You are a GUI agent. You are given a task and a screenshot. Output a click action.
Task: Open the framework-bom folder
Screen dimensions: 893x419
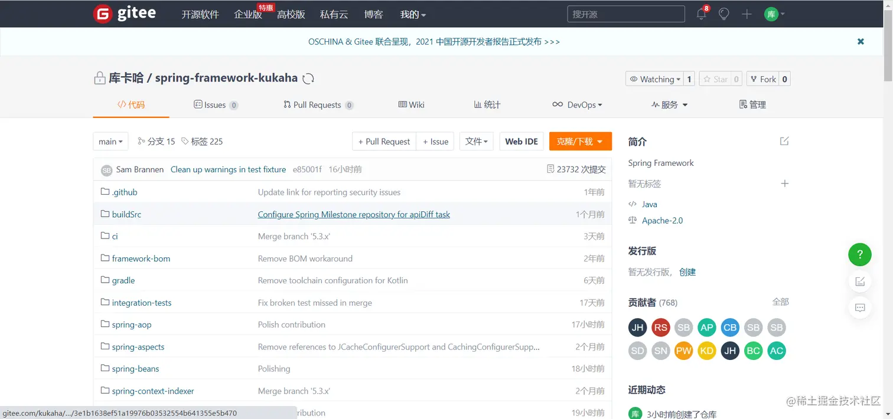coord(141,258)
